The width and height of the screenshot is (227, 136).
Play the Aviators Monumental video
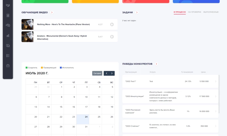tap(112, 37)
